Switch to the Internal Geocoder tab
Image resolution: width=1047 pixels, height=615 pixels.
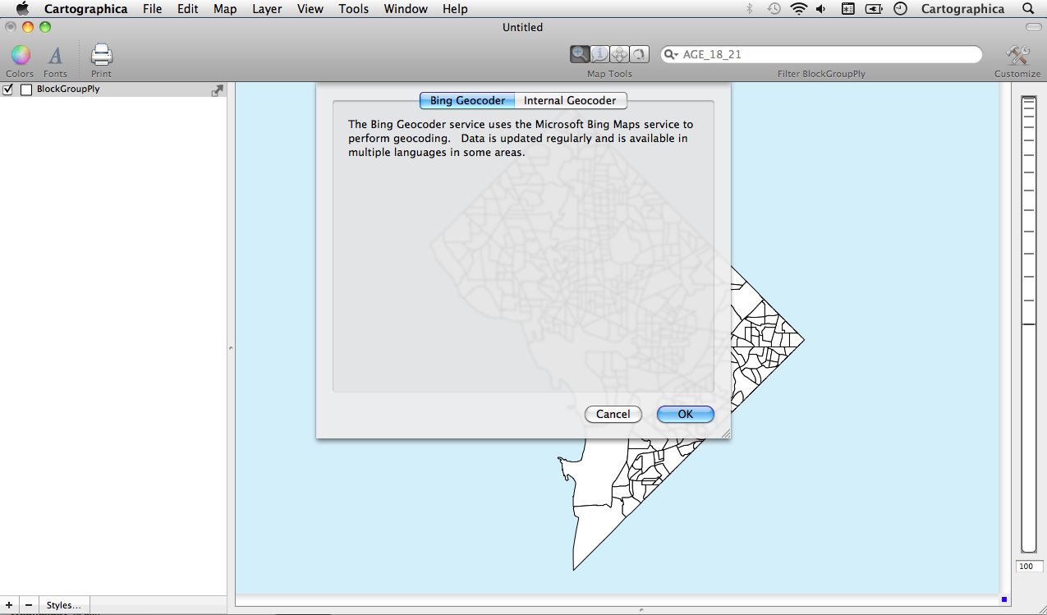click(x=570, y=100)
